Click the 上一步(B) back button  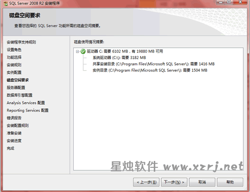(x=146, y=182)
